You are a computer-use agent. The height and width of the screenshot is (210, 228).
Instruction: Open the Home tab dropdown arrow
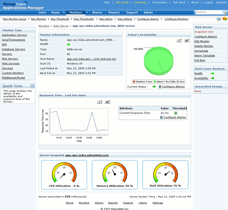click(x=64, y=12)
